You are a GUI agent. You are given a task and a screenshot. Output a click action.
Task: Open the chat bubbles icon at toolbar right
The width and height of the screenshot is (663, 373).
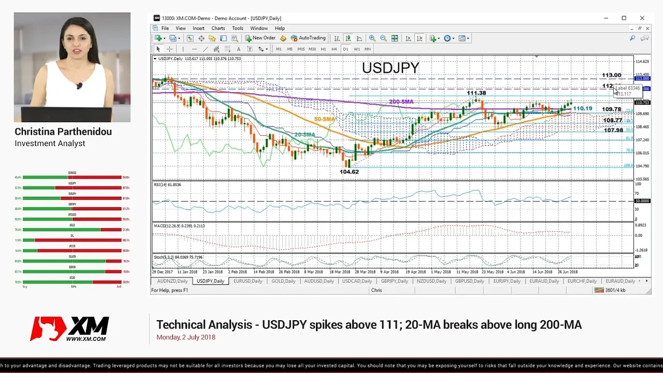[x=645, y=38]
